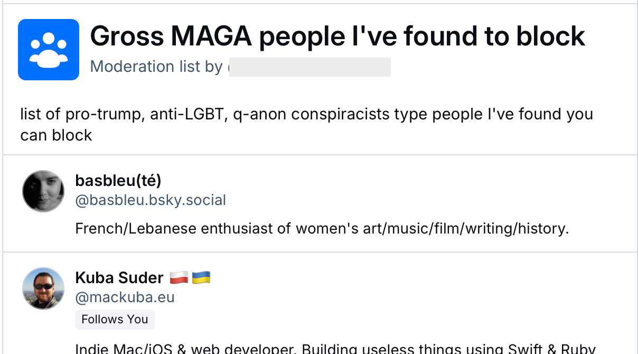Click the "Gross MAGA people" list title
The height and width of the screenshot is (354, 638).
coord(337,36)
